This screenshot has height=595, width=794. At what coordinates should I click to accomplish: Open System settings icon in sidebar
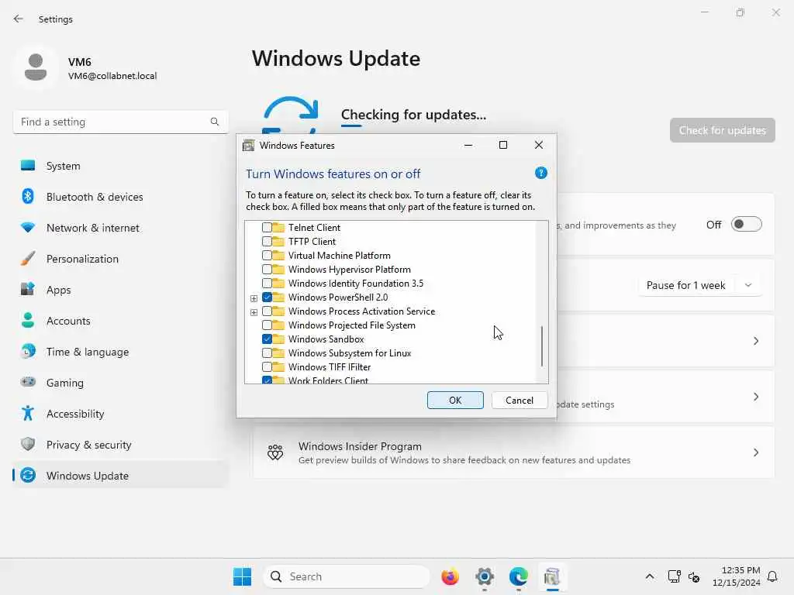coord(28,166)
